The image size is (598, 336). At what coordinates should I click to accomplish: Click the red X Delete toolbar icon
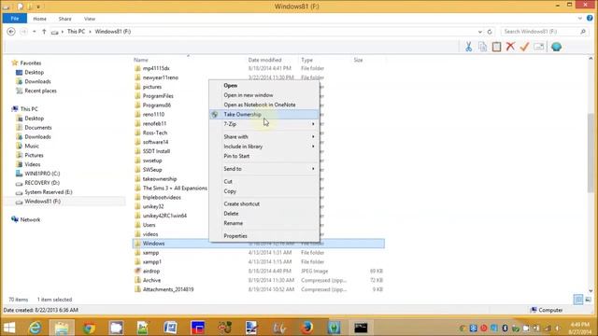(x=510, y=47)
